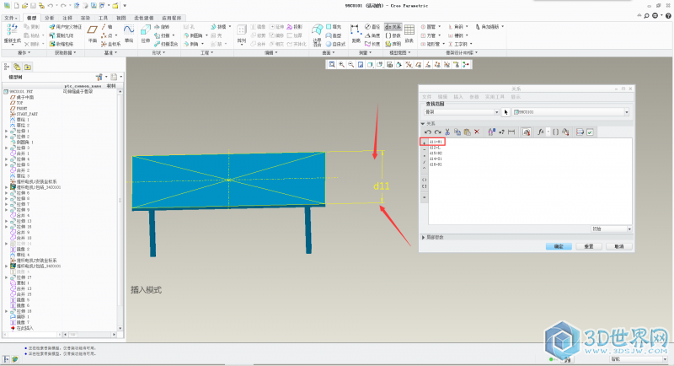This screenshot has height=366, width=674.
Task: Open the smart selection filter dropdown in the status bar
Action: coord(639,358)
